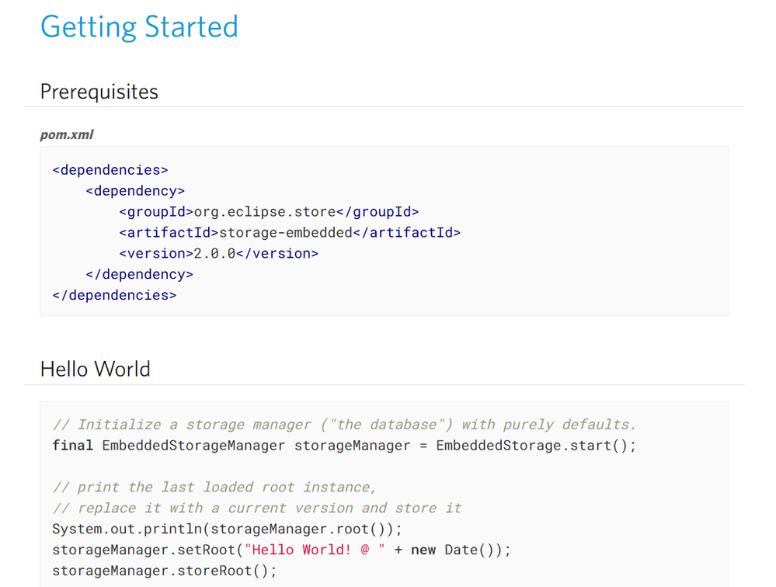Screen dimensions: 776x587
Task: Click the System.out.println code line
Action: [x=227, y=529]
